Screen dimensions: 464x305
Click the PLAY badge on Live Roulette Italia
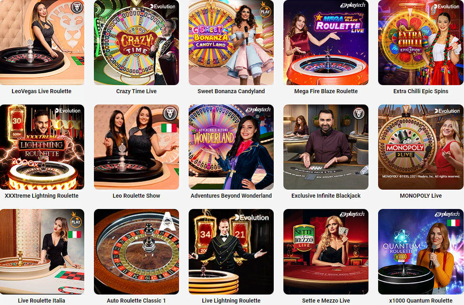[76, 221]
